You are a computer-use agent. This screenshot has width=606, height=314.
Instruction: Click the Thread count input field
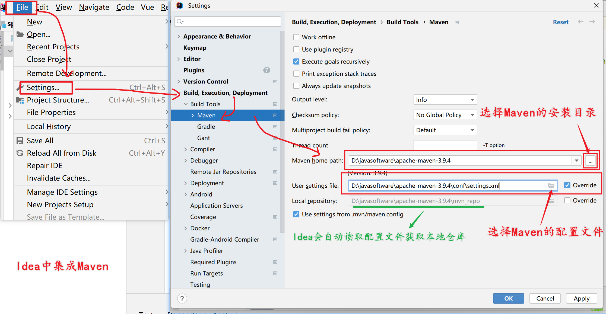[x=445, y=145]
